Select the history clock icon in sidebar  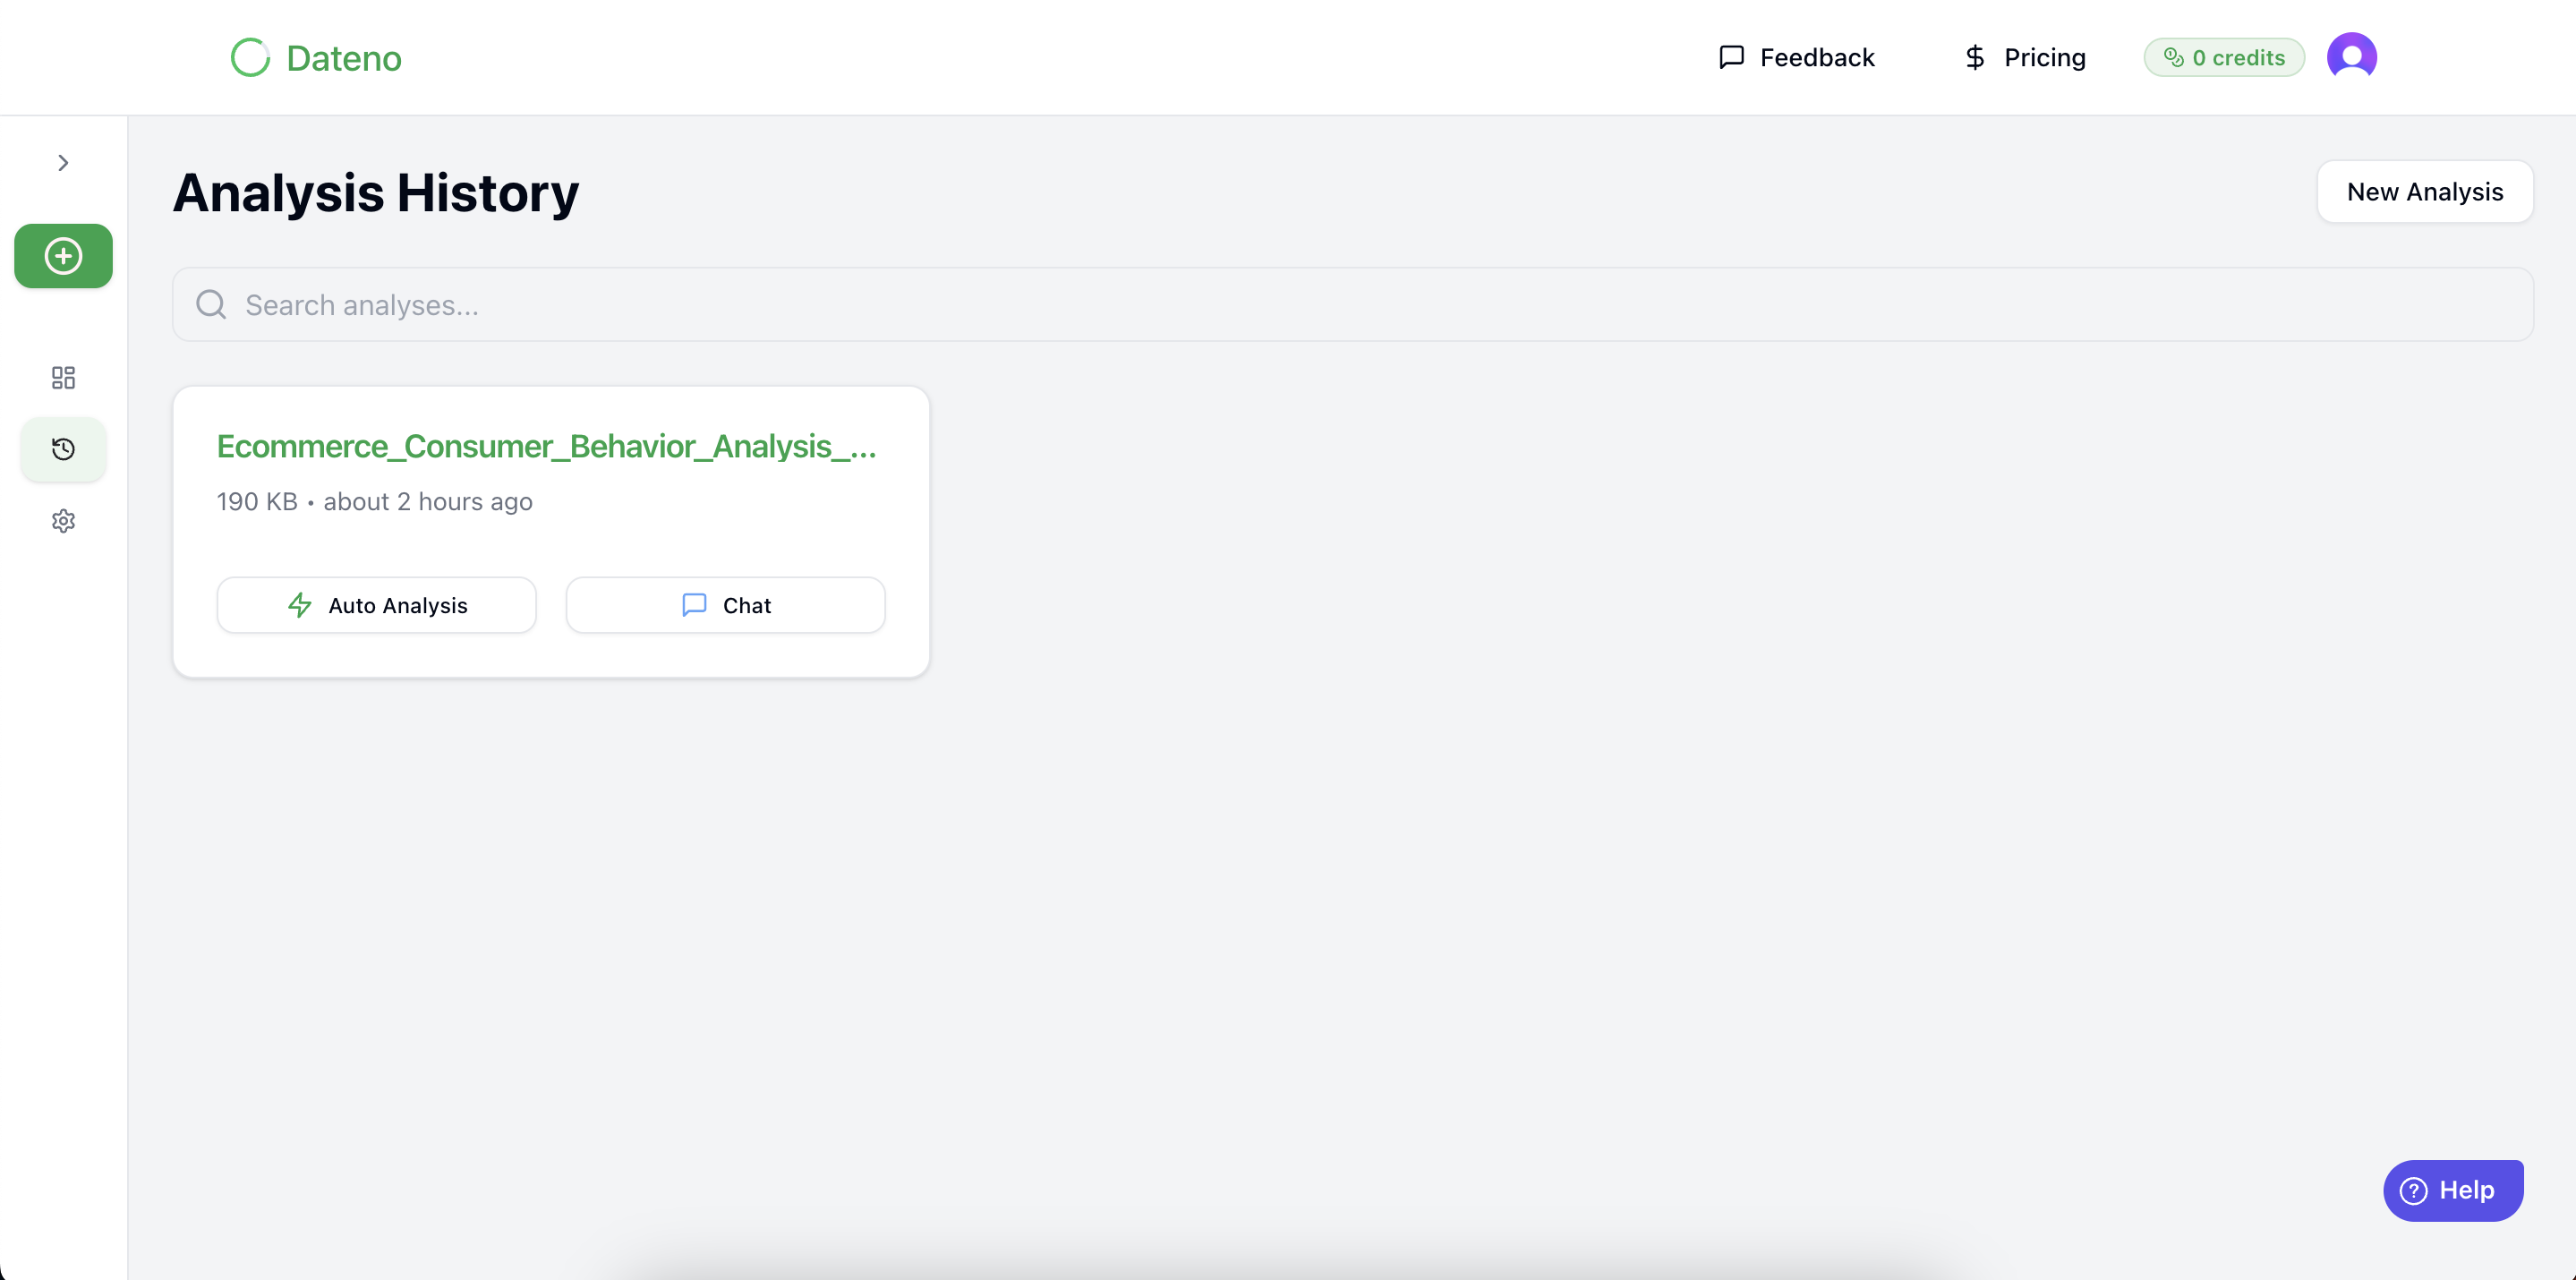click(x=63, y=449)
